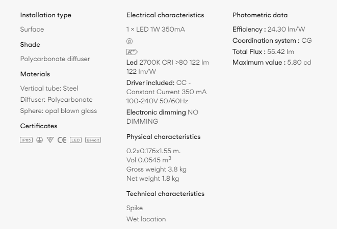Click the CE marking icon
The image size is (337, 229).
(62, 140)
